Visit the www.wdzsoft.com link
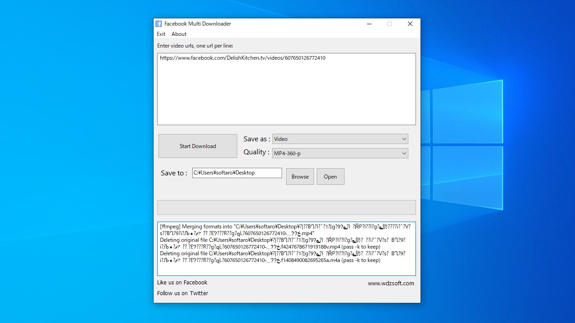The width and height of the screenshot is (575, 323). [x=391, y=284]
